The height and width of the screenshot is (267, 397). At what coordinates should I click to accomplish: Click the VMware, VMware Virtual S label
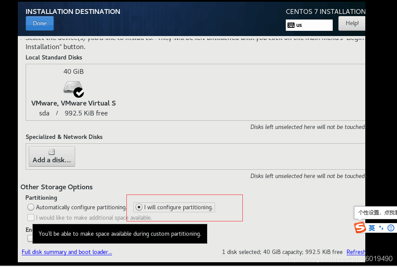(73, 103)
